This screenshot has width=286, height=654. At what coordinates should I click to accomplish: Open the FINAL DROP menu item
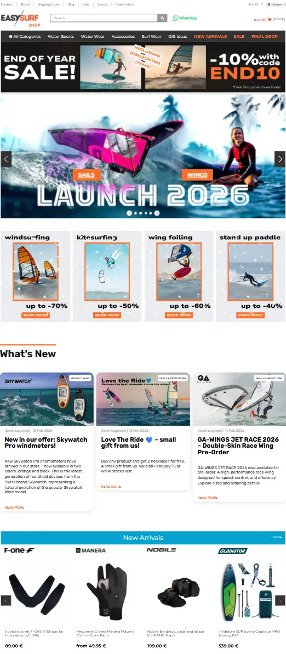point(264,36)
